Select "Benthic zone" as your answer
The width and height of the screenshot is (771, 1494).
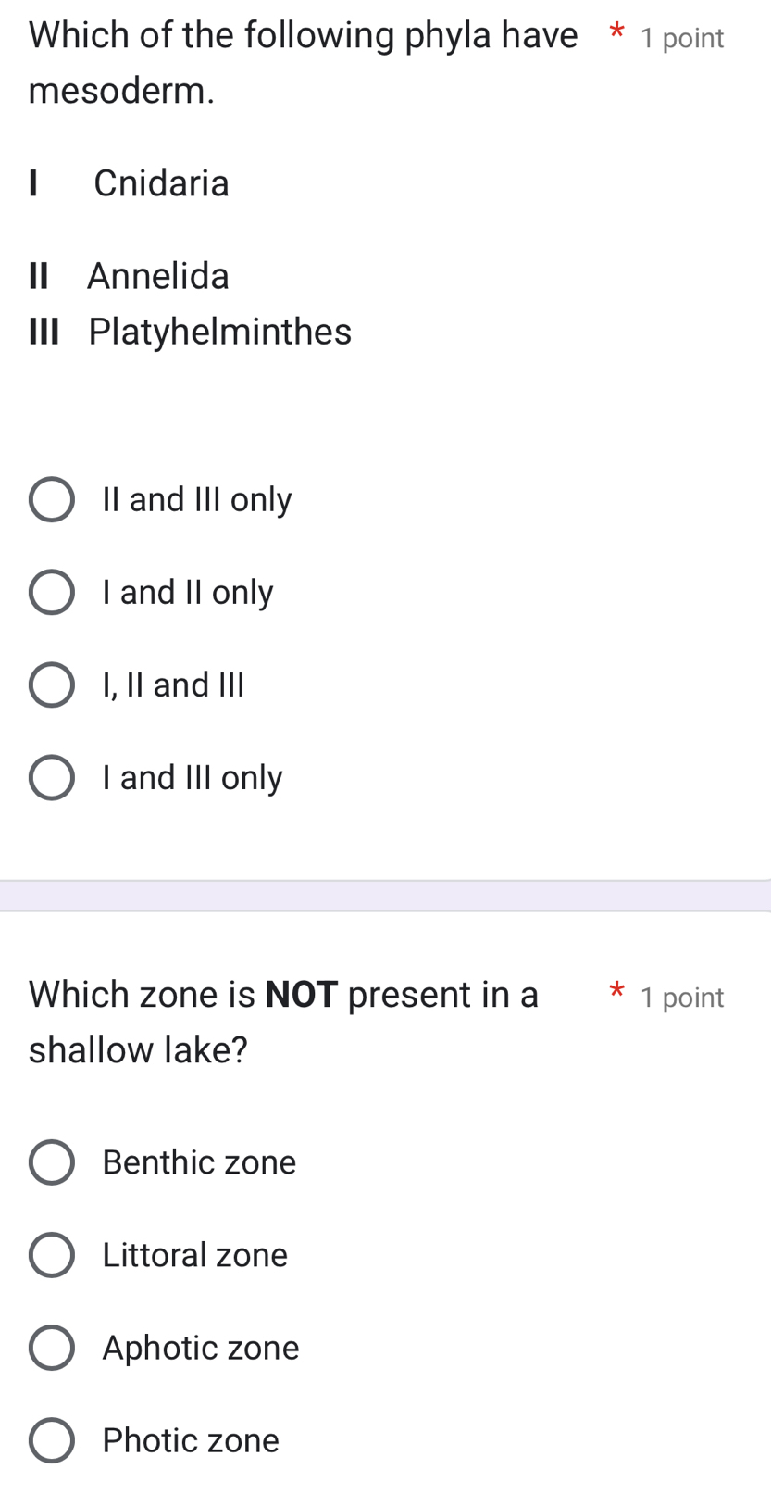pos(52,1162)
